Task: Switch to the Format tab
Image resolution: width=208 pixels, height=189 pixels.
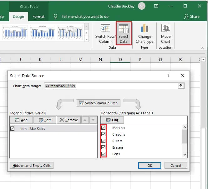Action: (38, 17)
